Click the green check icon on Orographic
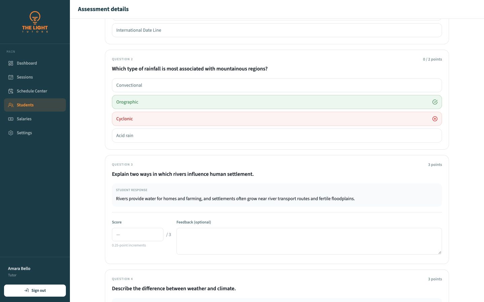Image resolution: width=484 pixels, height=302 pixels. click(x=435, y=102)
